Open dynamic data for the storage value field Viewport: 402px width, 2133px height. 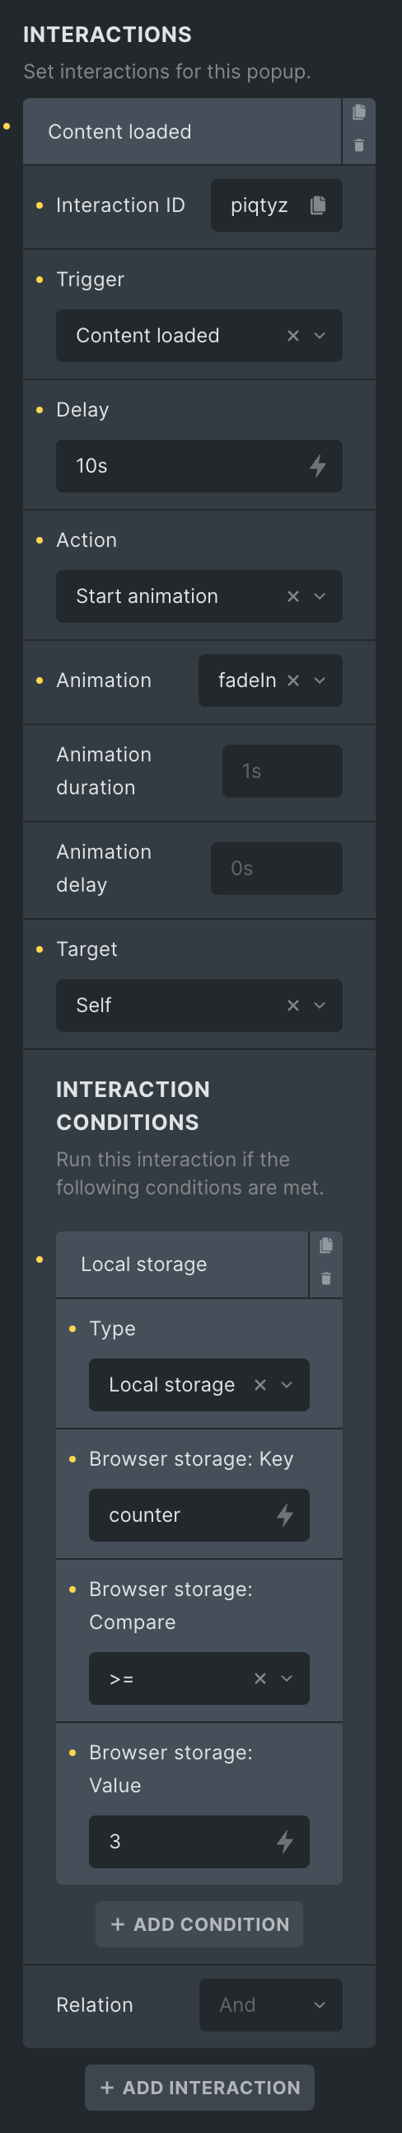coord(284,1842)
